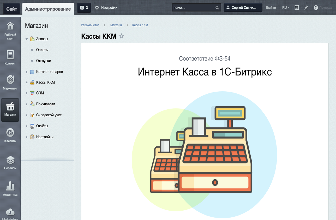This screenshot has height=220, width=336.
Task: Switch to the Администрирование tab
Action: pos(48,9)
